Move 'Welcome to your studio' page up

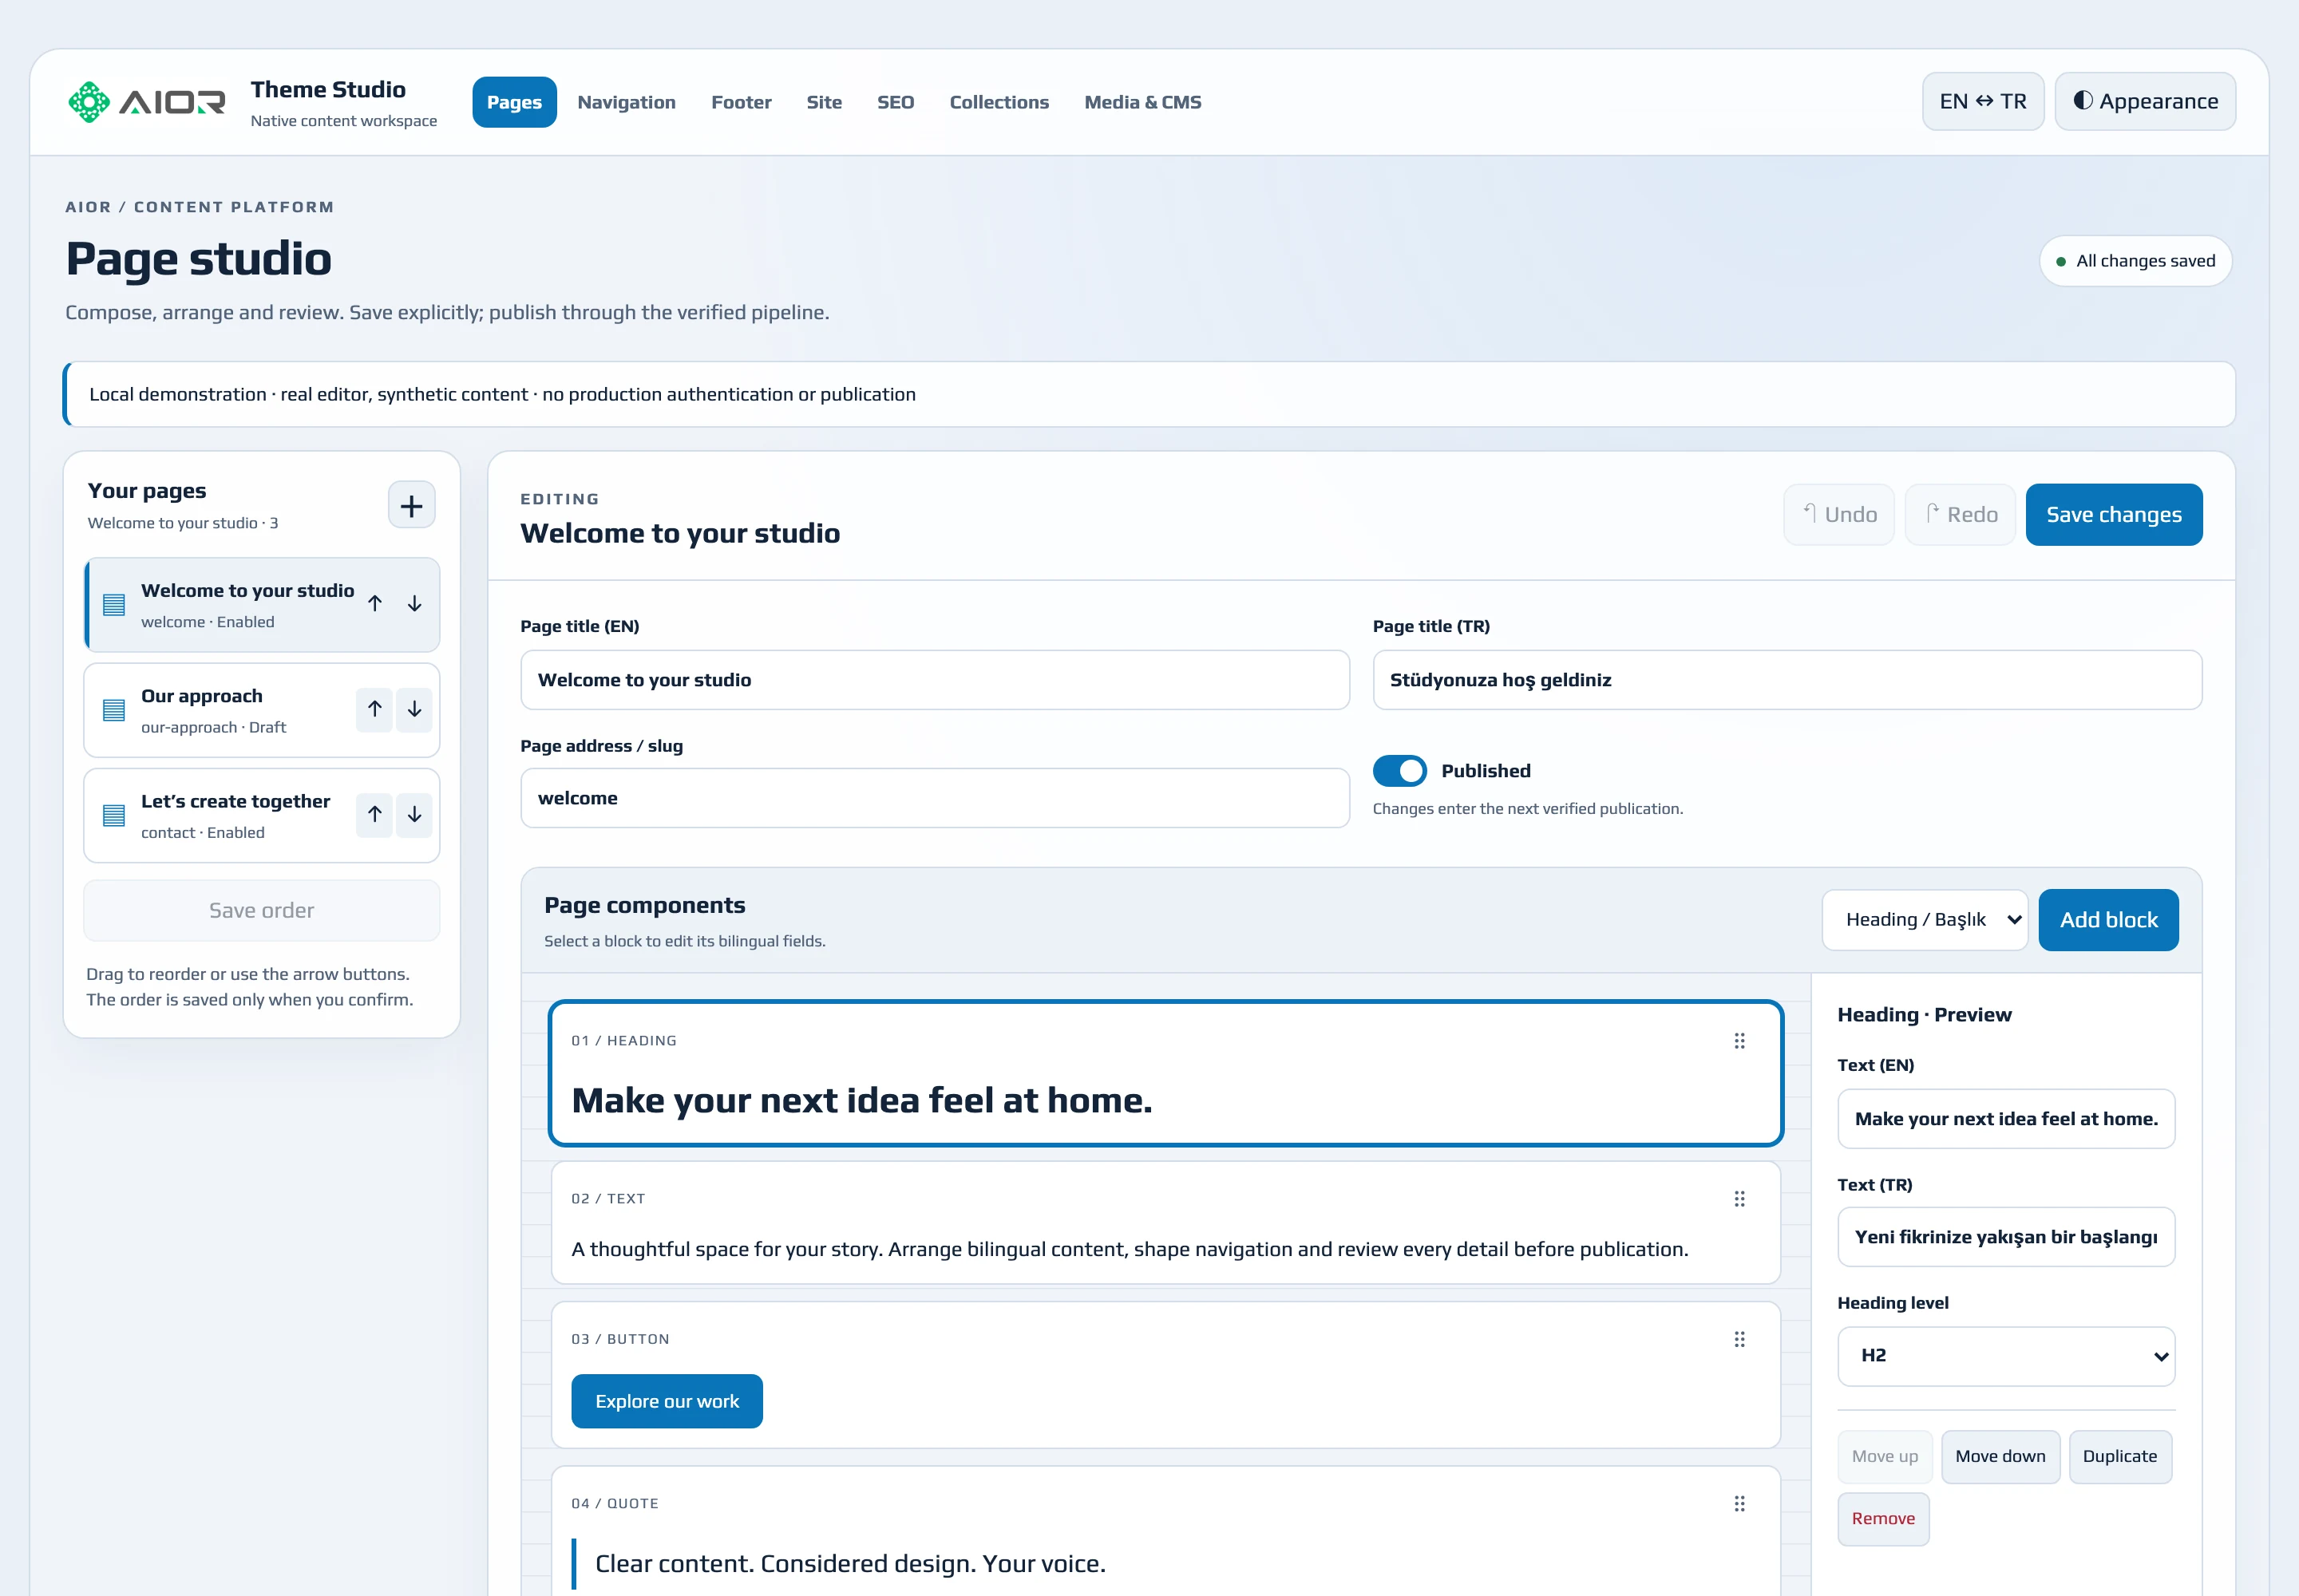(374, 603)
